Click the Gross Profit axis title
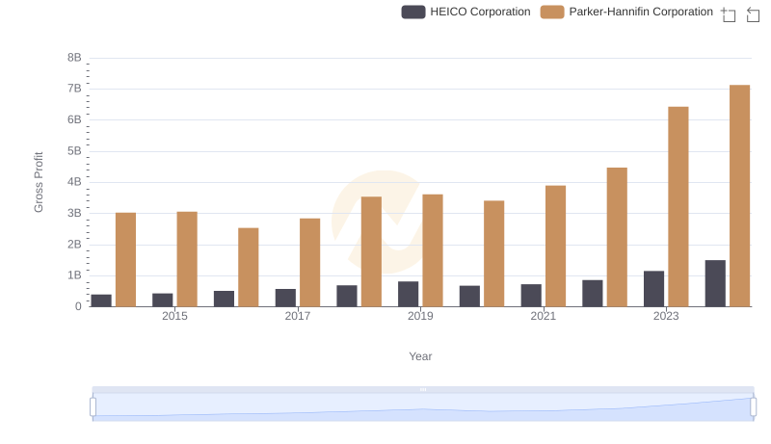The image size is (771, 444). (39, 182)
